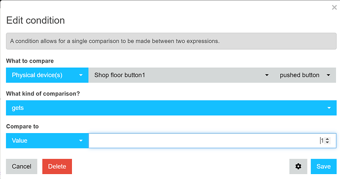Click the caret arrow beside Value
This screenshot has width=340, height=179.
click(81, 141)
